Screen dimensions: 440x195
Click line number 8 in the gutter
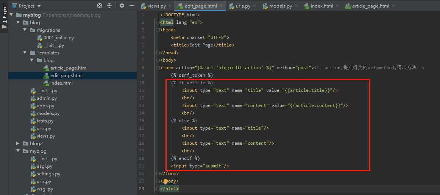143,68
